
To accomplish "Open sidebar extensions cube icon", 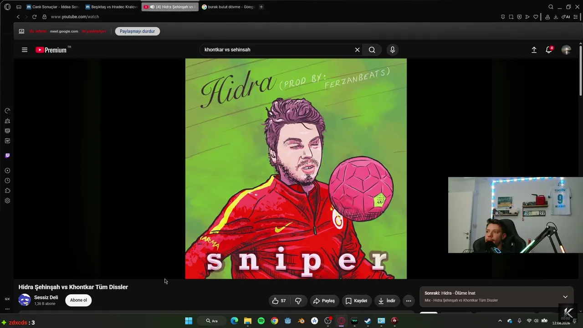I will [7, 191].
